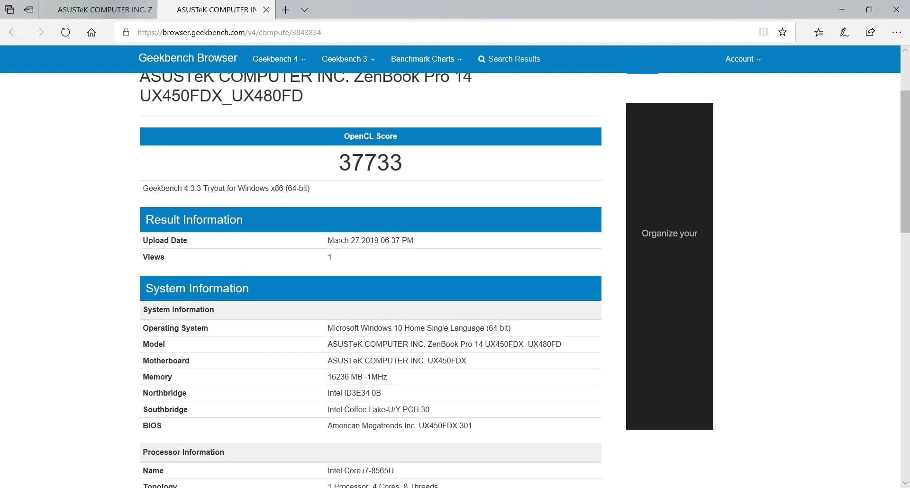Click the browser back arrow
Viewport: 910px width, 488px height.
pos(13,32)
